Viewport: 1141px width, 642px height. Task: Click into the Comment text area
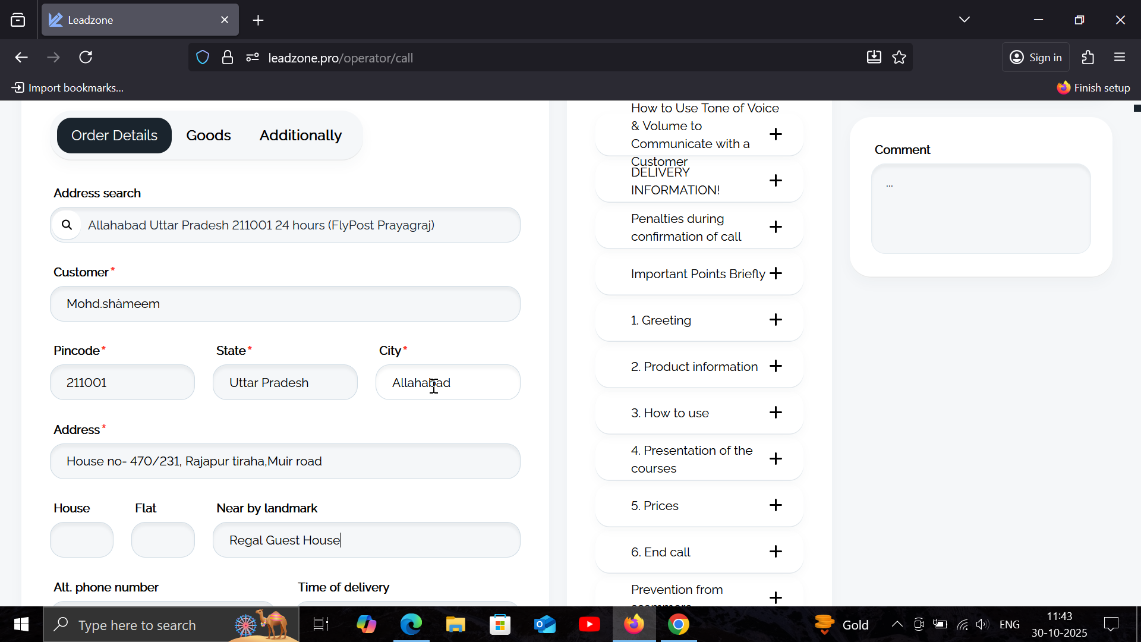click(x=981, y=209)
